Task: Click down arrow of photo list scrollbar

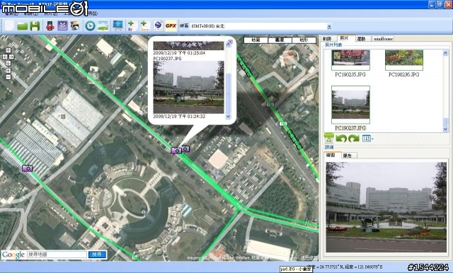Action: [445, 129]
